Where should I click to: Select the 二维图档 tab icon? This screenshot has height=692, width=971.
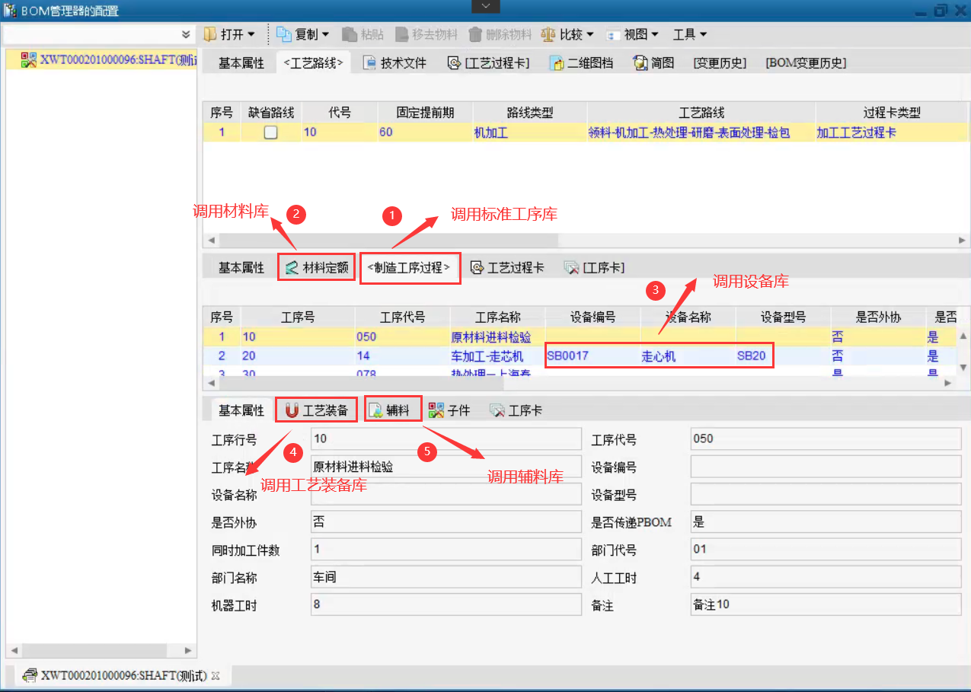pos(557,63)
